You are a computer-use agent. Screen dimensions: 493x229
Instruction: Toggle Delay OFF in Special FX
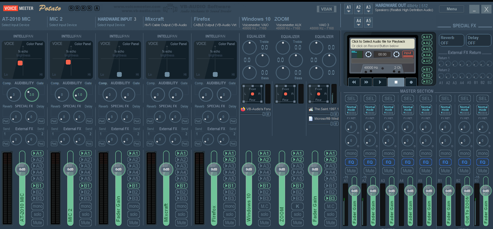479,40
